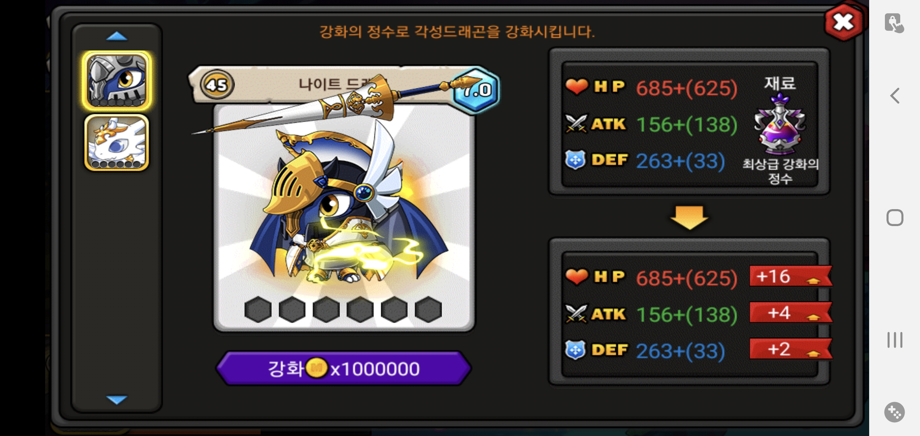This screenshot has height=436, width=920.
Task: Select the white dragon thumbnail in the list
Action: [x=117, y=143]
